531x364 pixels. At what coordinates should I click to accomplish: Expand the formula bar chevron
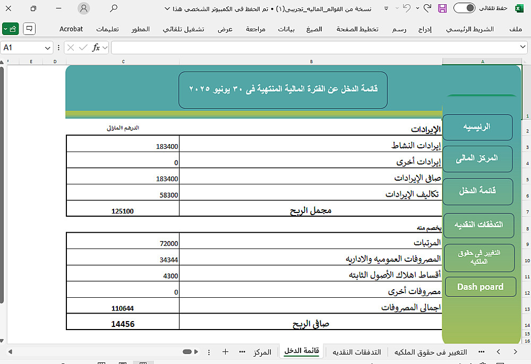pyautogui.click(x=523, y=47)
